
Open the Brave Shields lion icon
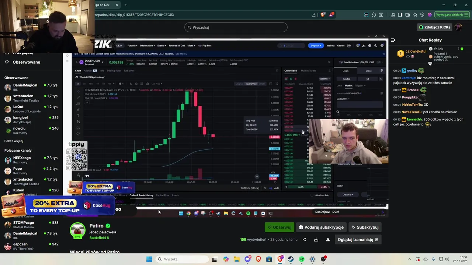point(323,15)
